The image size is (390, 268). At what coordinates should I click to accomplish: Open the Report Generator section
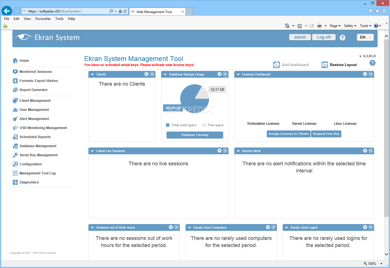point(30,90)
